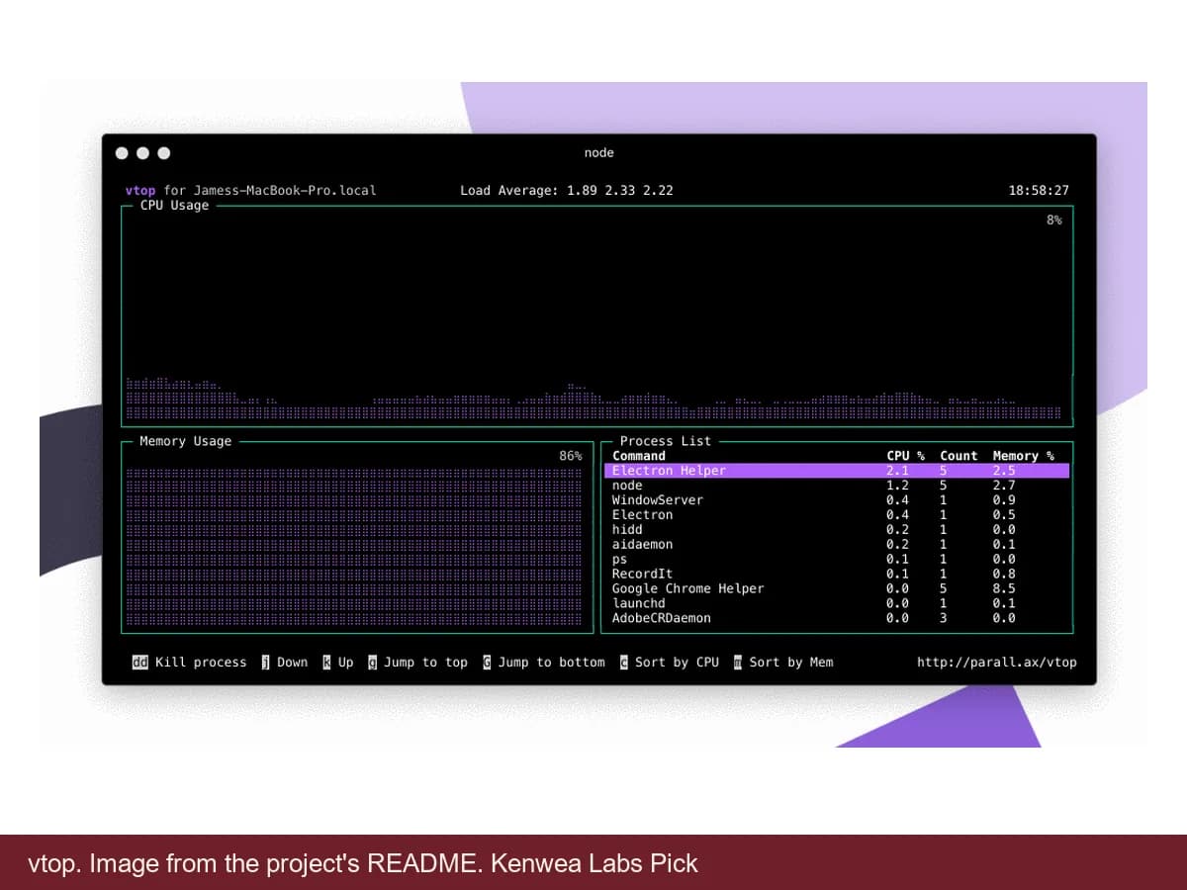
Task: Select the Electron process row
Action: tap(837, 514)
